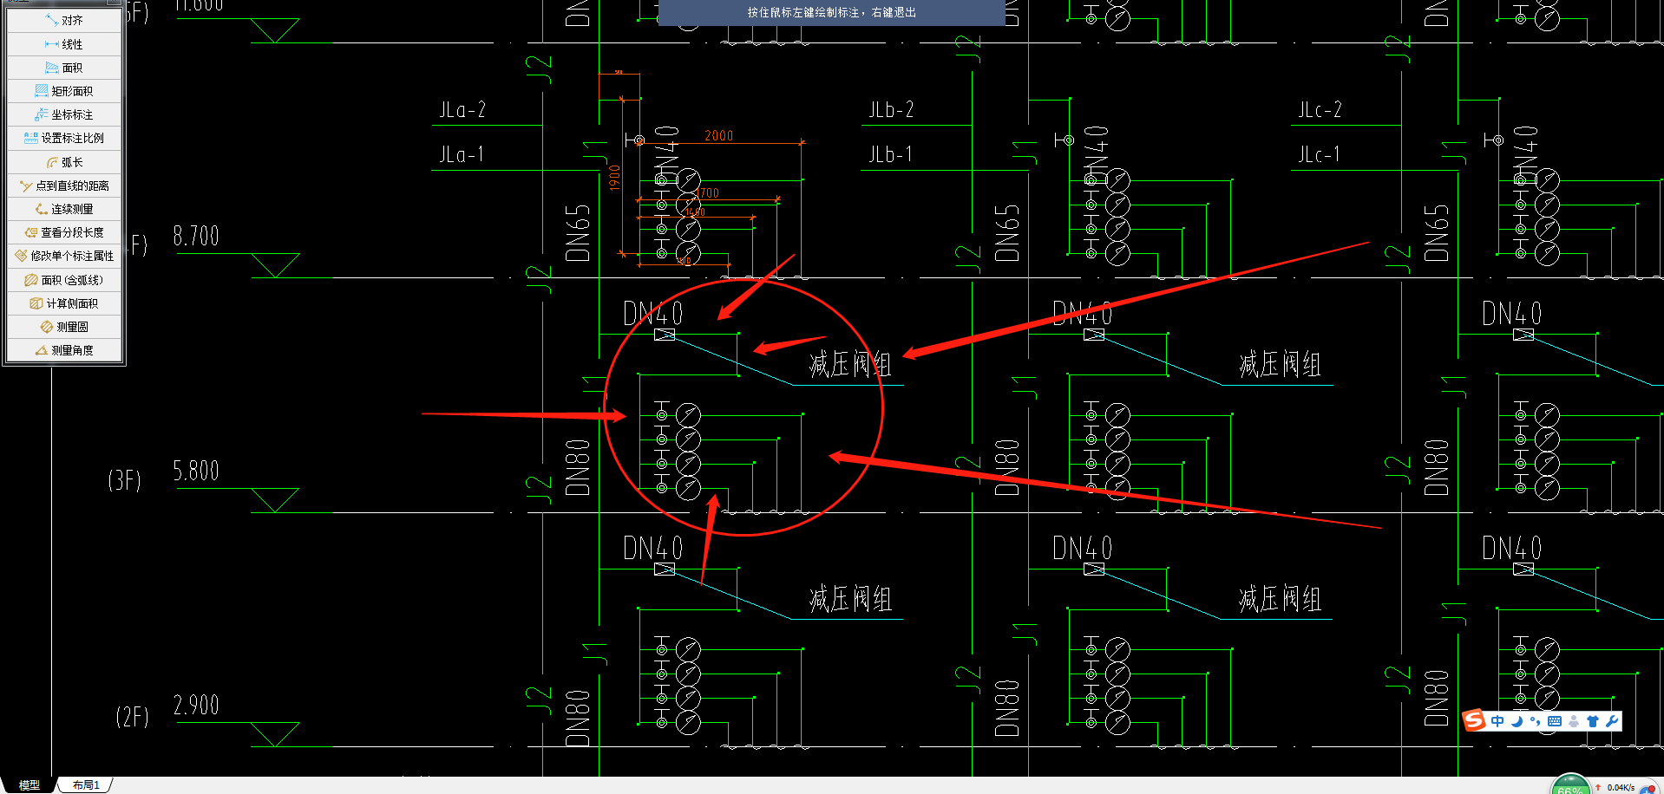
Task: Toggle the 中 Chinese/English input mode
Action: [x=1497, y=721]
